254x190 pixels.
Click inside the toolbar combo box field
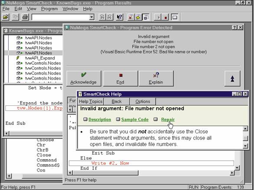click(x=61, y=17)
